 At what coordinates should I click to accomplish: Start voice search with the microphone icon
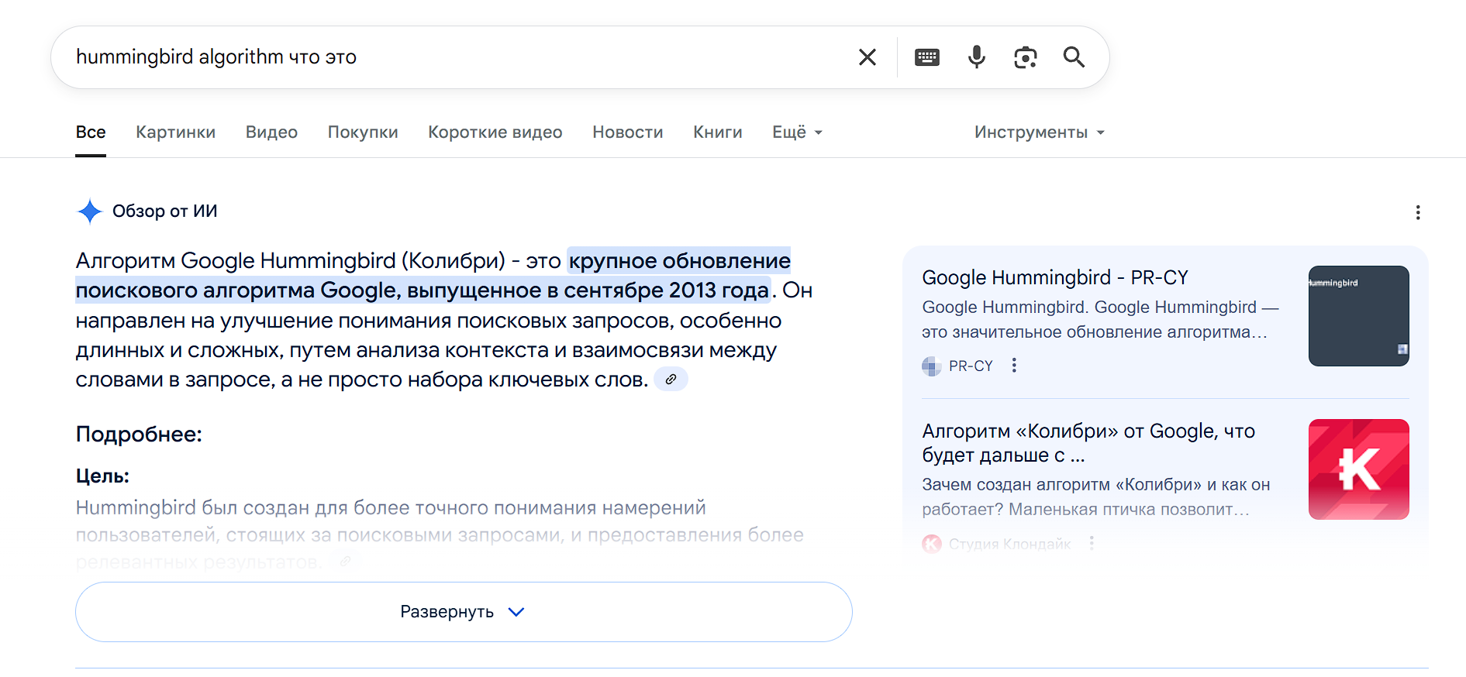point(977,57)
